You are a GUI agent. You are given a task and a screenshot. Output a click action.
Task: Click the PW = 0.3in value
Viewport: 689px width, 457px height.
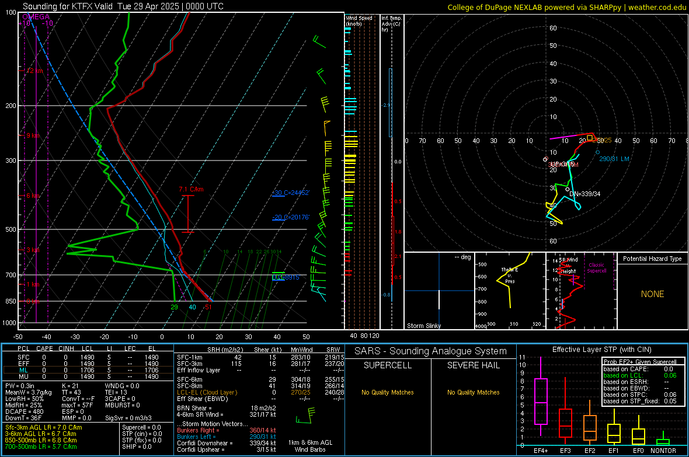point(22,386)
